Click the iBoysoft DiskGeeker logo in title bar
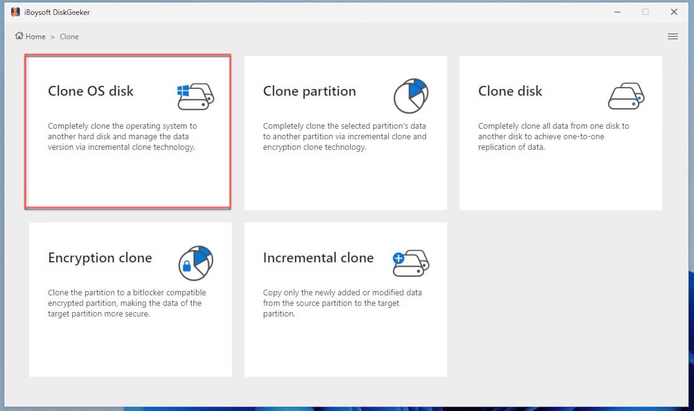This screenshot has width=694, height=411. (x=16, y=12)
